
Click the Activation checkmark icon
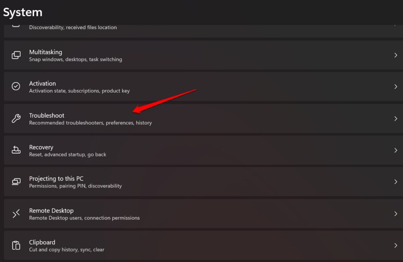tap(16, 86)
